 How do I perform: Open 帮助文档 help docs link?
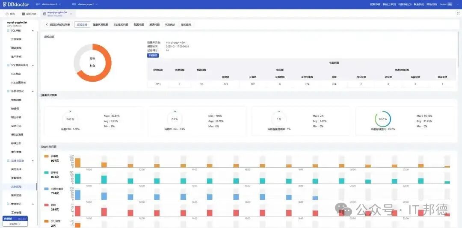coord(432,4)
